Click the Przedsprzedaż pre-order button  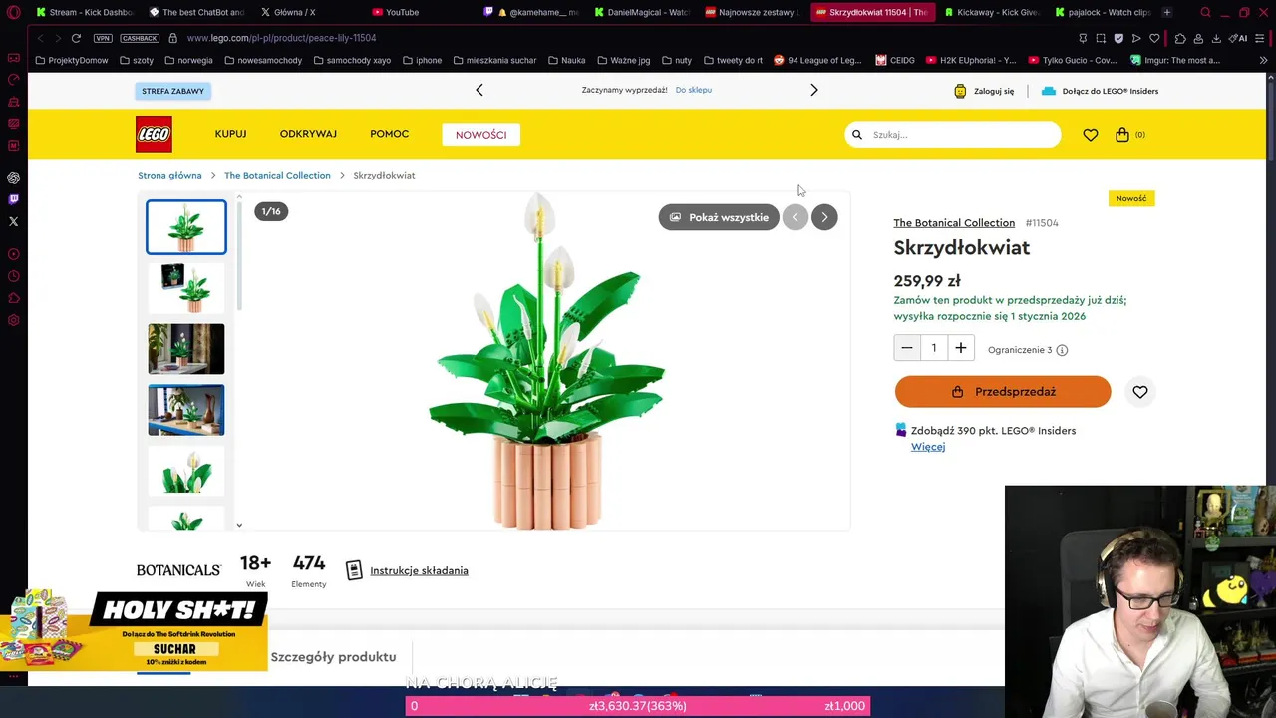tap(1003, 392)
